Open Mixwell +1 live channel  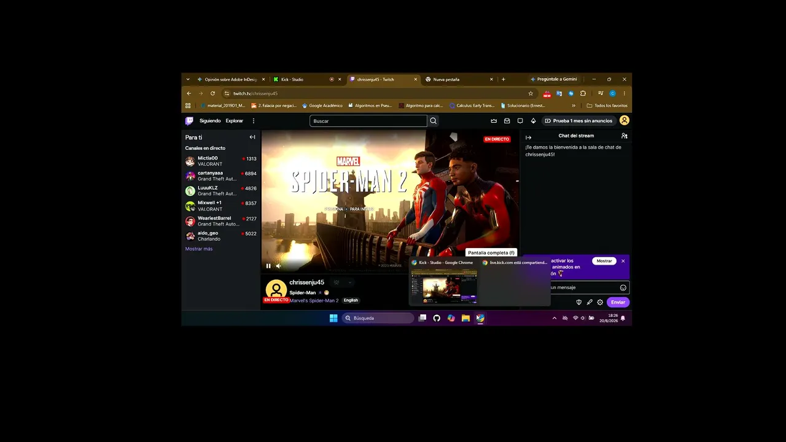[x=221, y=206]
